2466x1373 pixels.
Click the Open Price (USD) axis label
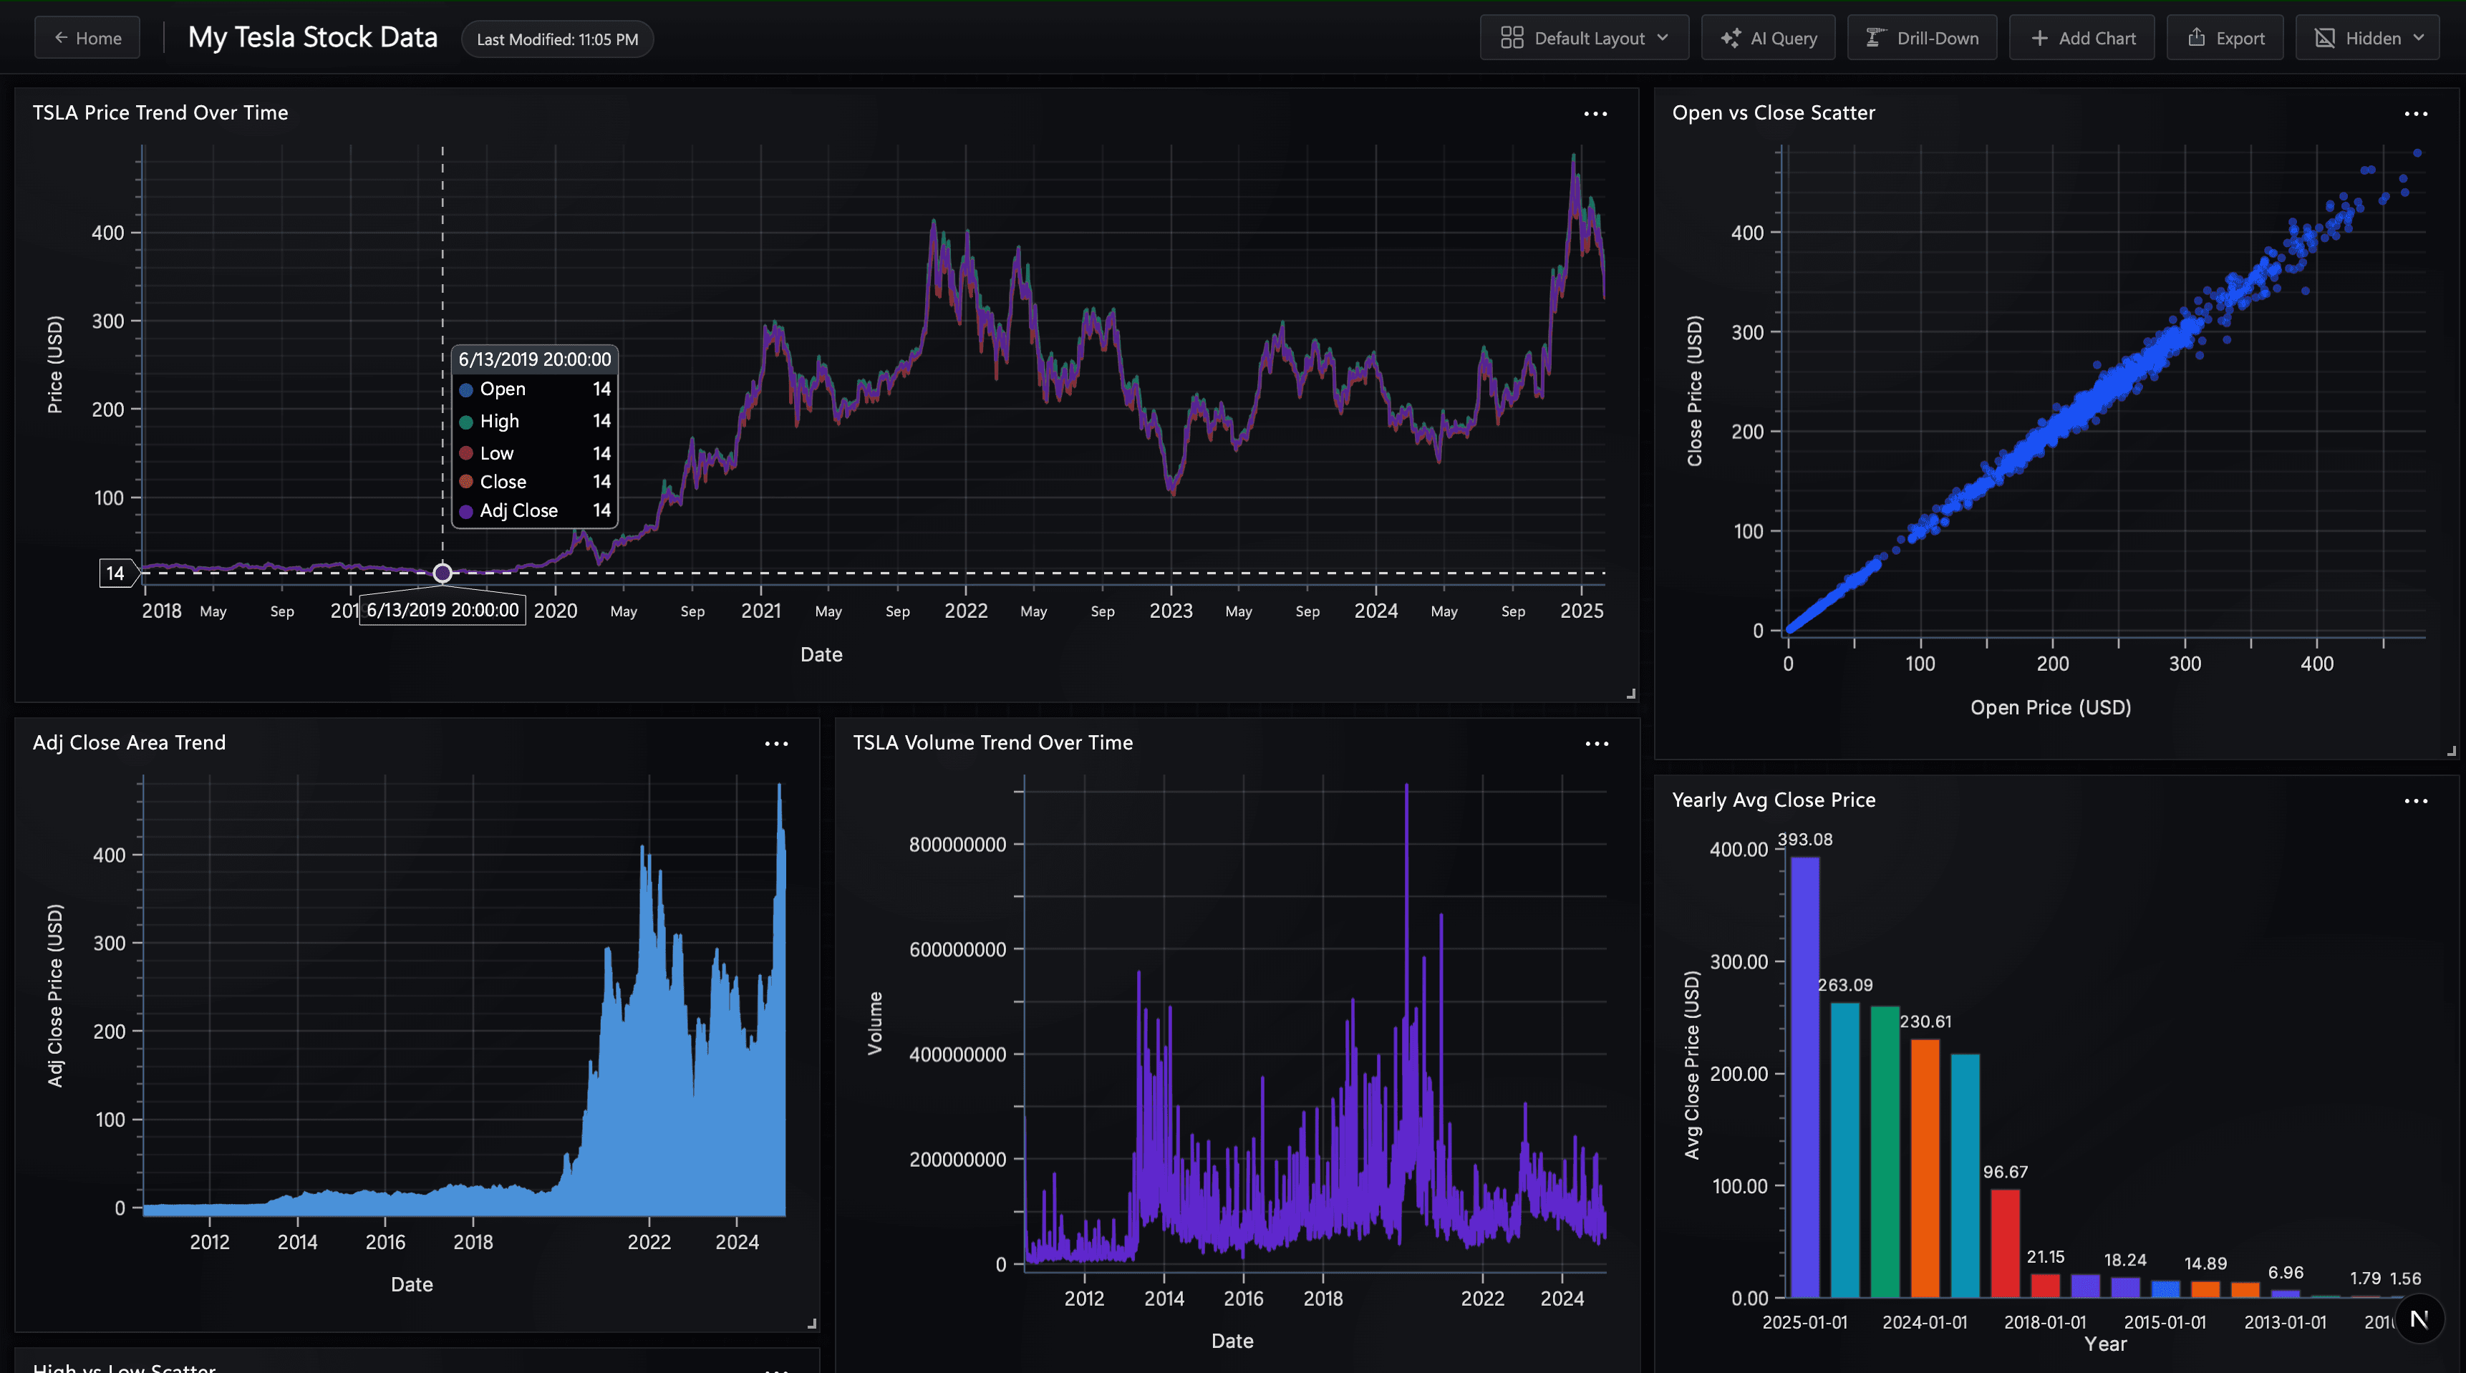(x=2051, y=708)
